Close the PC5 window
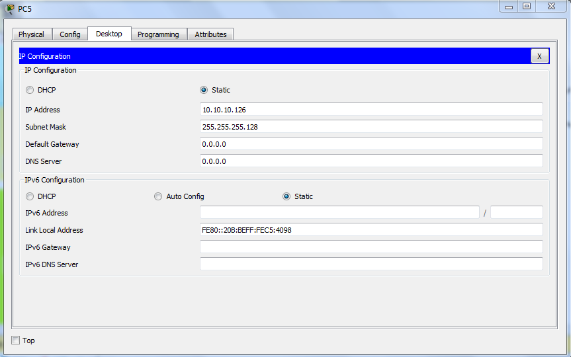Image resolution: width=571 pixels, height=357 pixels. click(551, 6)
